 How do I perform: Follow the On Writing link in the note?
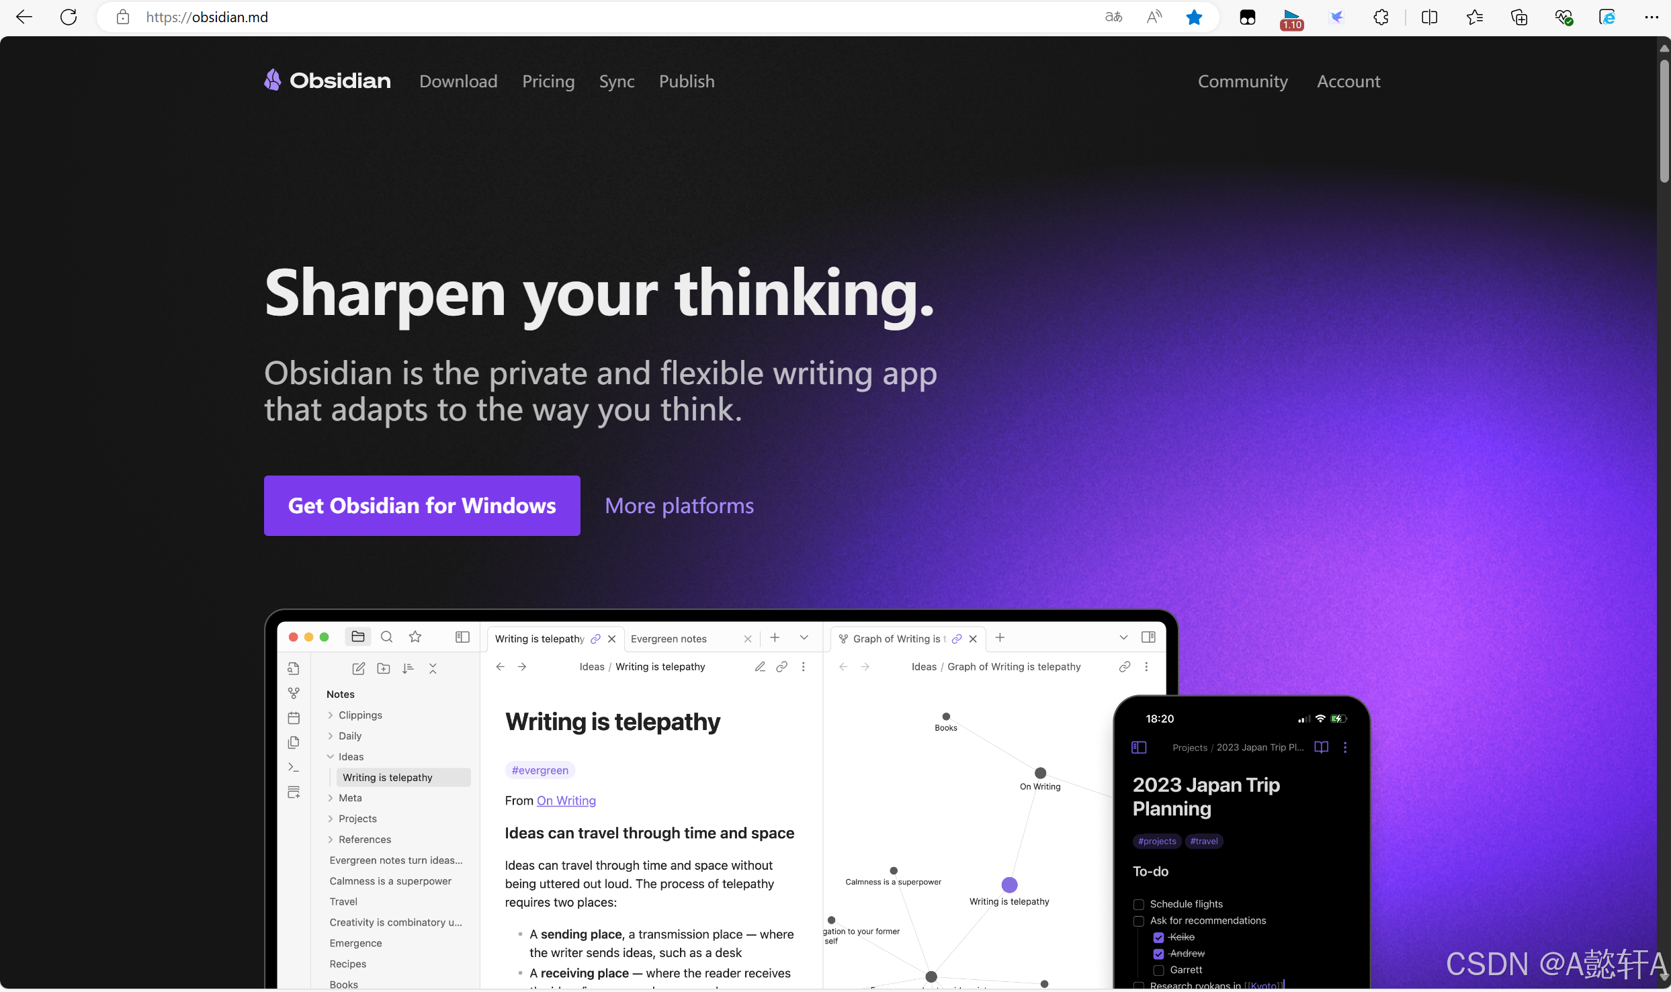pos(566,801)
